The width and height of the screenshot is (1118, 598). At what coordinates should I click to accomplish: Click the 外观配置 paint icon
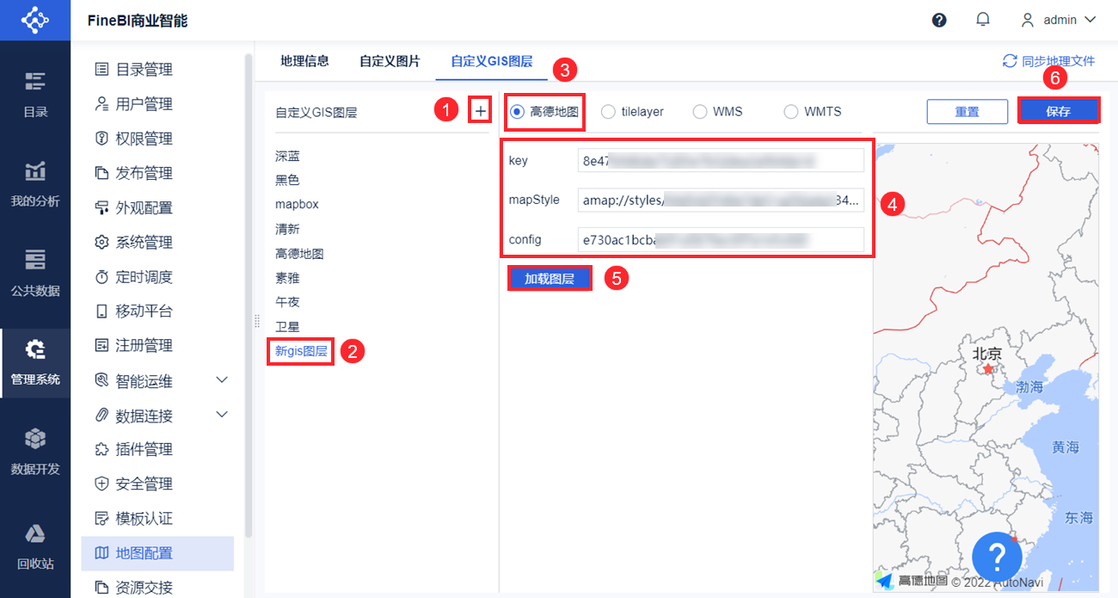point(101,207)
